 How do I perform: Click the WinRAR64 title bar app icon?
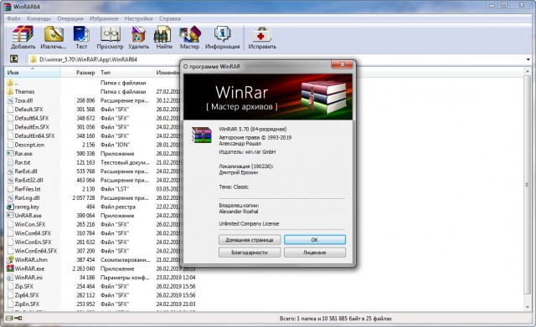click(7, 6)
